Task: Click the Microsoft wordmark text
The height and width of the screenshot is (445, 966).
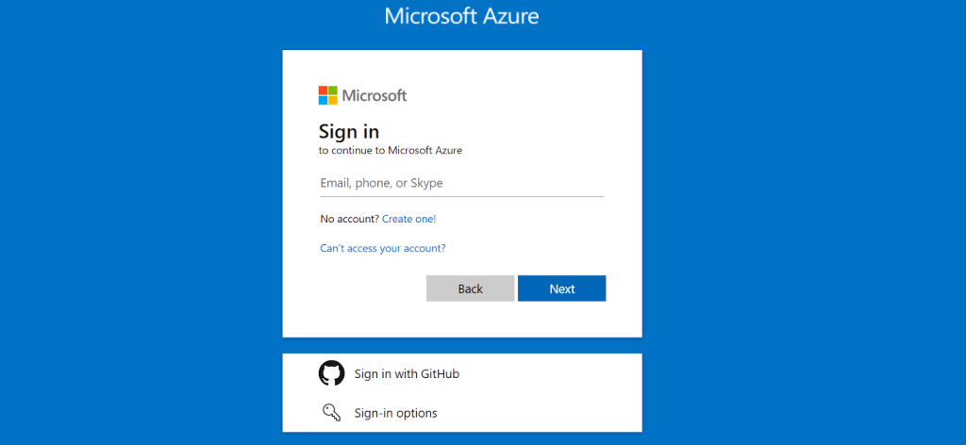Action: click(x=375, y=96)
